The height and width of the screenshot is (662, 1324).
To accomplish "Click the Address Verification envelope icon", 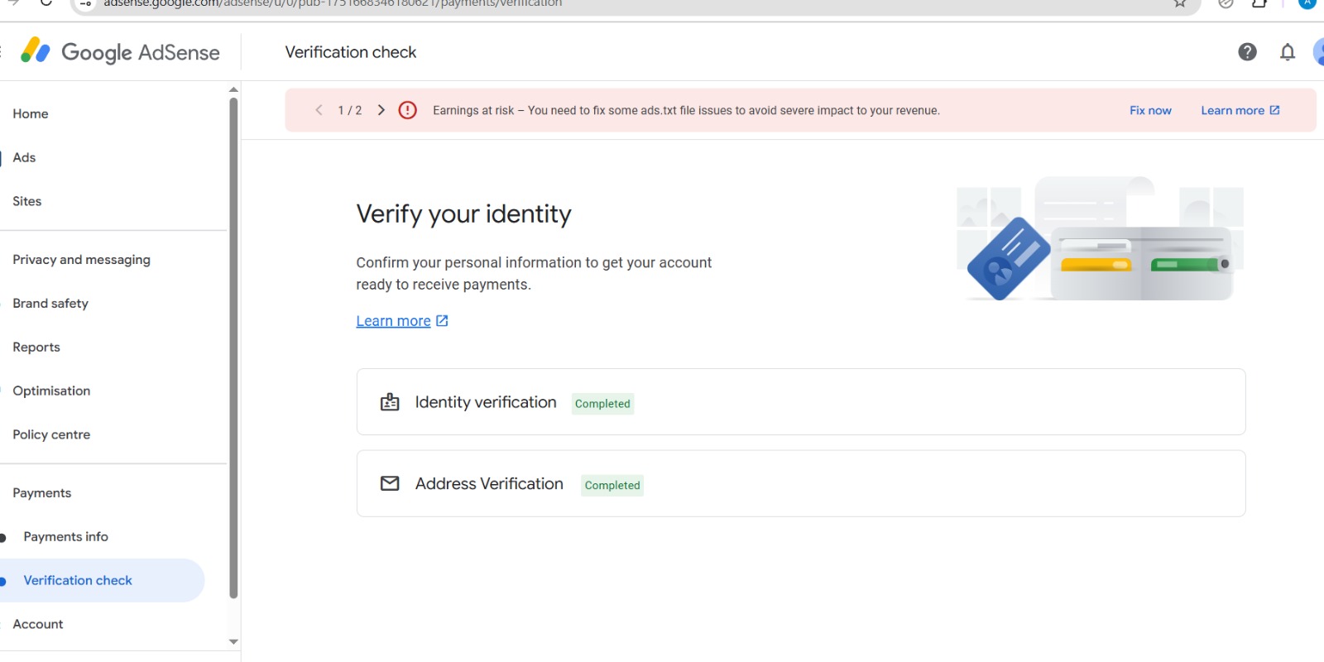I will coord(390,483).
